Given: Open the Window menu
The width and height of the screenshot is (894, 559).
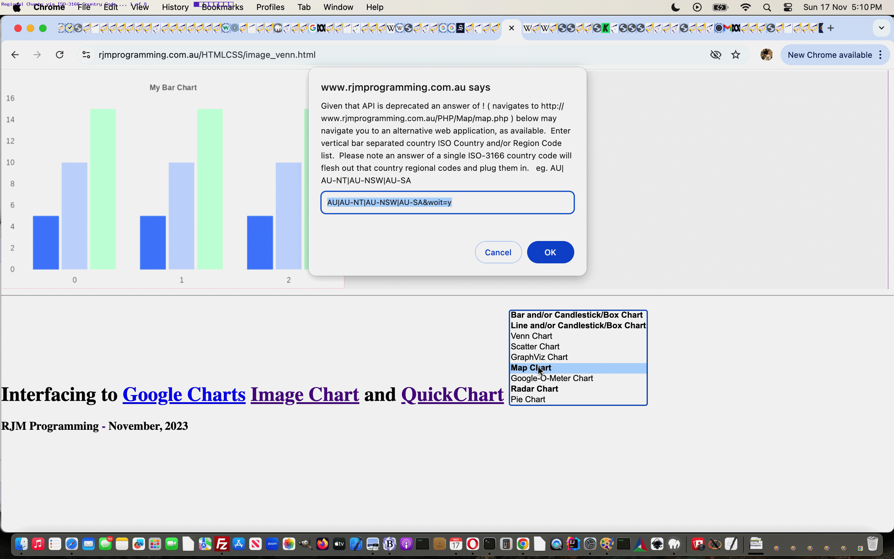Looking at the screenshot, I should (x=338, y=7).
